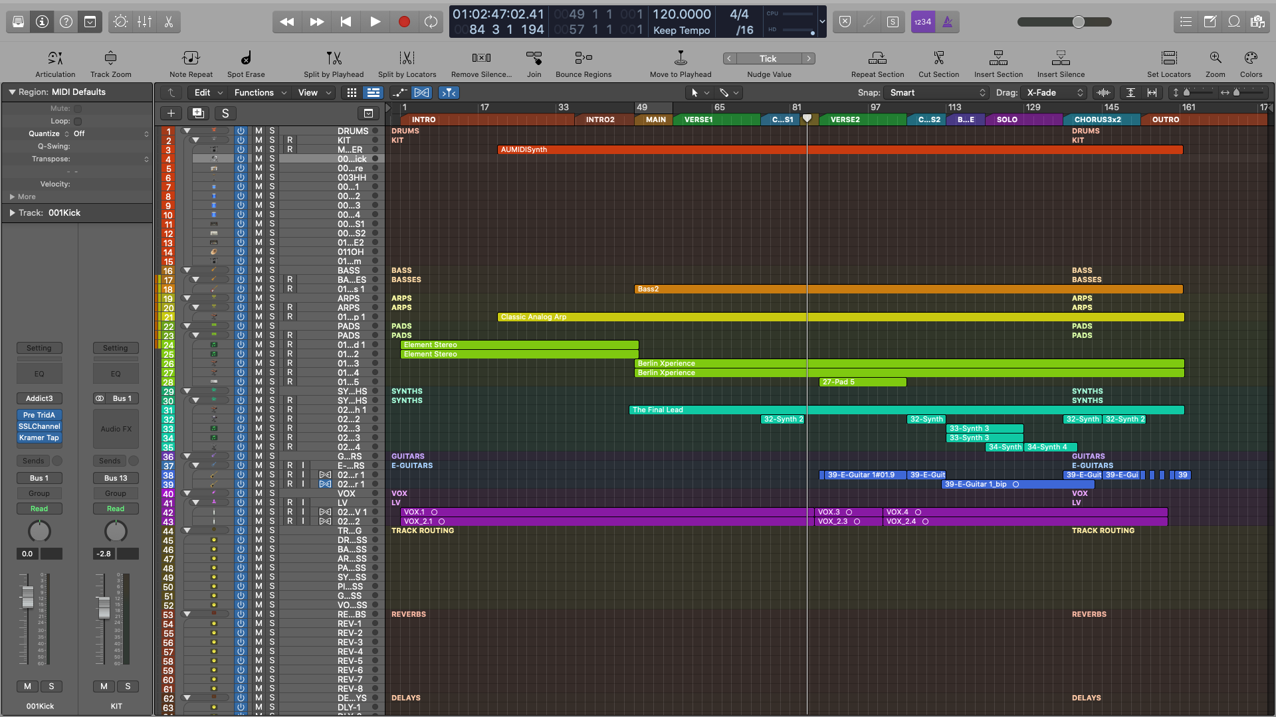This screenshot has height=717, width=1276.
Task: Click the Spot Erase icon
Action: [246, 58]
